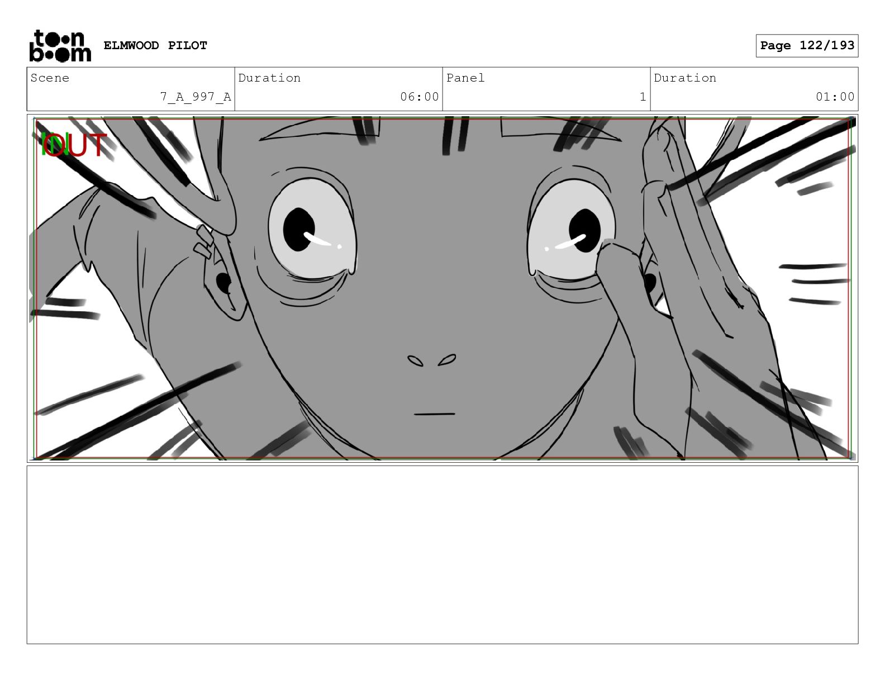Select the Panel label
885x684 pixels.
pyautogui.click(x=465, y=78)
